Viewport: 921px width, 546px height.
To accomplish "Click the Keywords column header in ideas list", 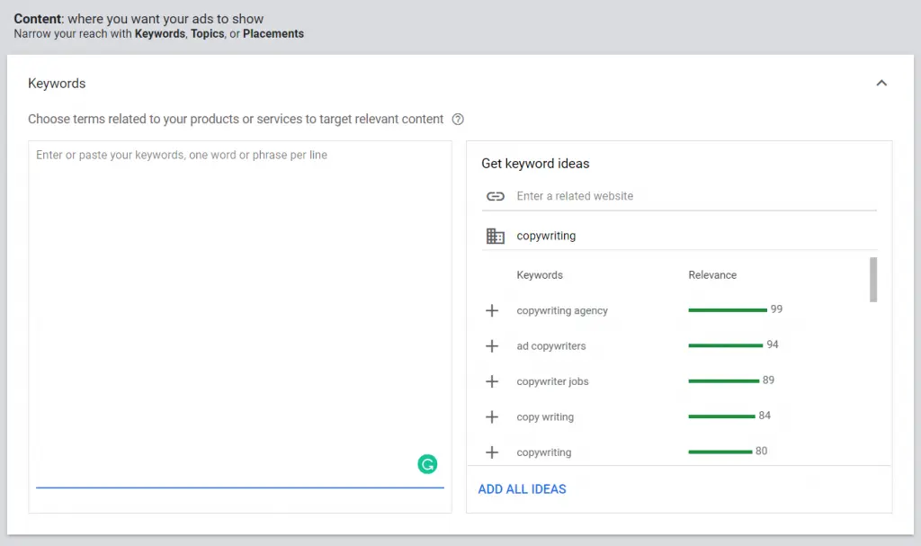I will (540, 275).
